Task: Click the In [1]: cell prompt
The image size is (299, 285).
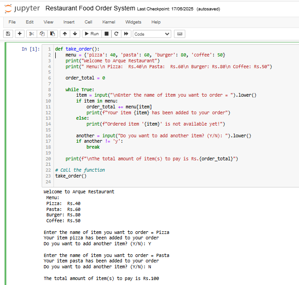Action: tap(30, 49)
